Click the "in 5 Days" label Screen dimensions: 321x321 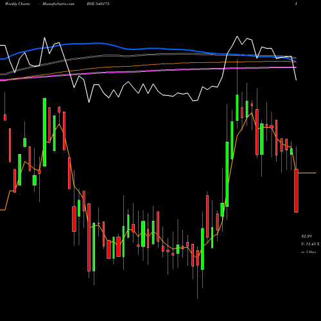[x=308, y=252]
